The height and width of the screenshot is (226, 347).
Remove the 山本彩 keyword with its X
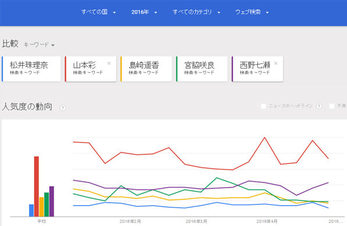(109, 63)
